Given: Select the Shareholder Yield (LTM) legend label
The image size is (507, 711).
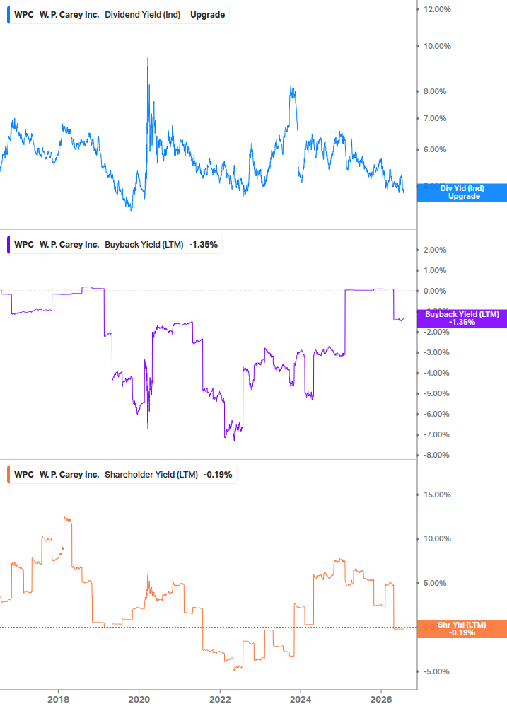Looking at the screenshot, I should click(x=151, y=475).
